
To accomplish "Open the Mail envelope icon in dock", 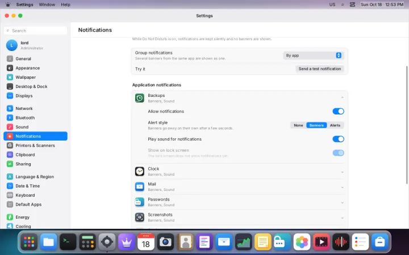I will point(224,242).
